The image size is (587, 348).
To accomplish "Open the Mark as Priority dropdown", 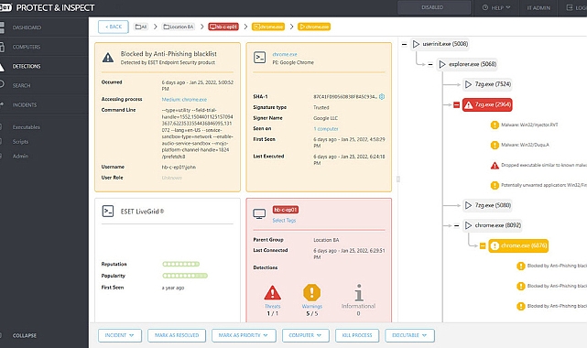I will click(x=244, y=335).
